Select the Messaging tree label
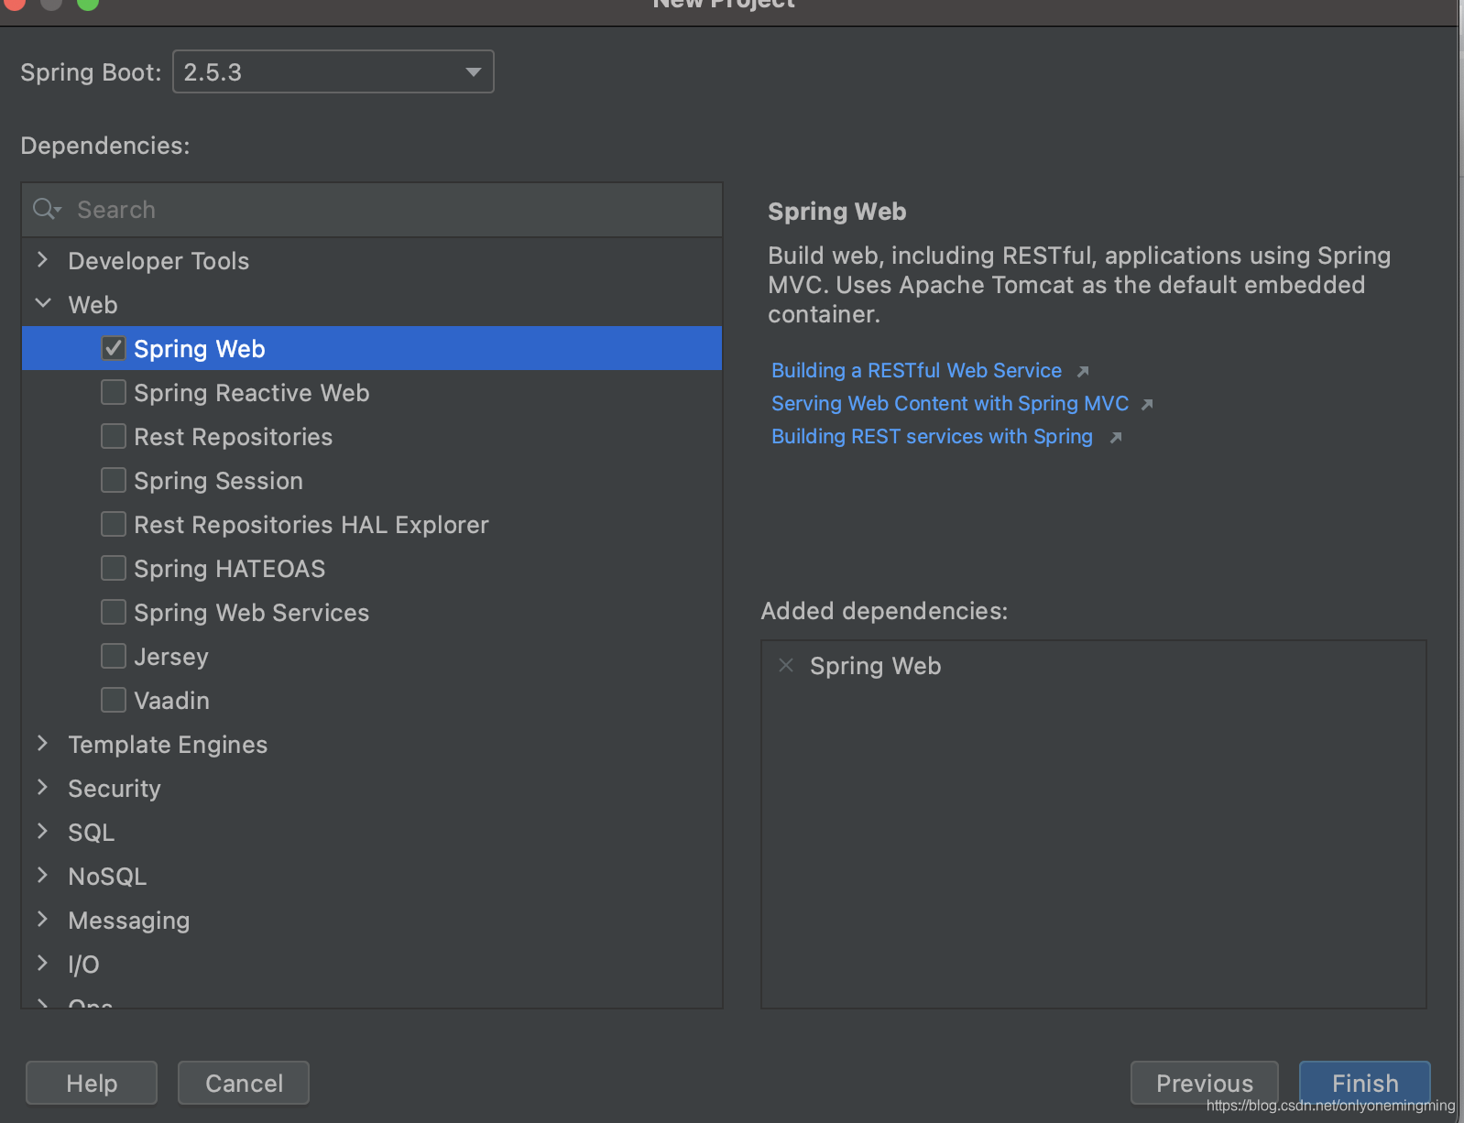The image size is (1464, 1123). [x=129, y=921]
